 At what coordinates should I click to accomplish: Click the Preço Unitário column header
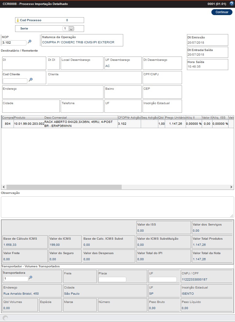point(175,118)
